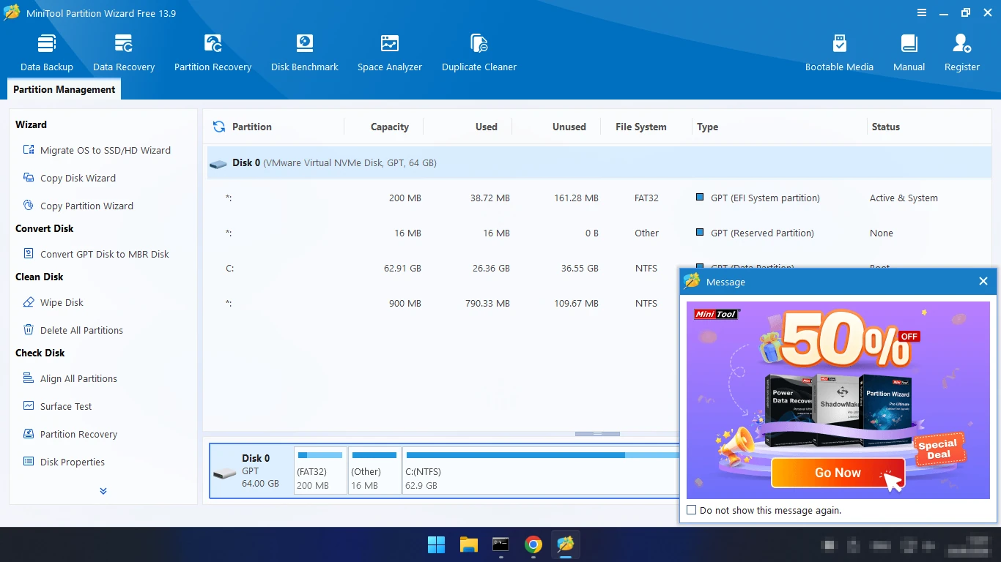Select the (Other) 16 MB block in disk map
Viewport: 1001px width, 562px height.
[x=374, y=471]
